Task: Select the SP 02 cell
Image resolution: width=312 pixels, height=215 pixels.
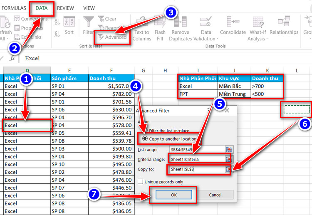Action: 69,172
